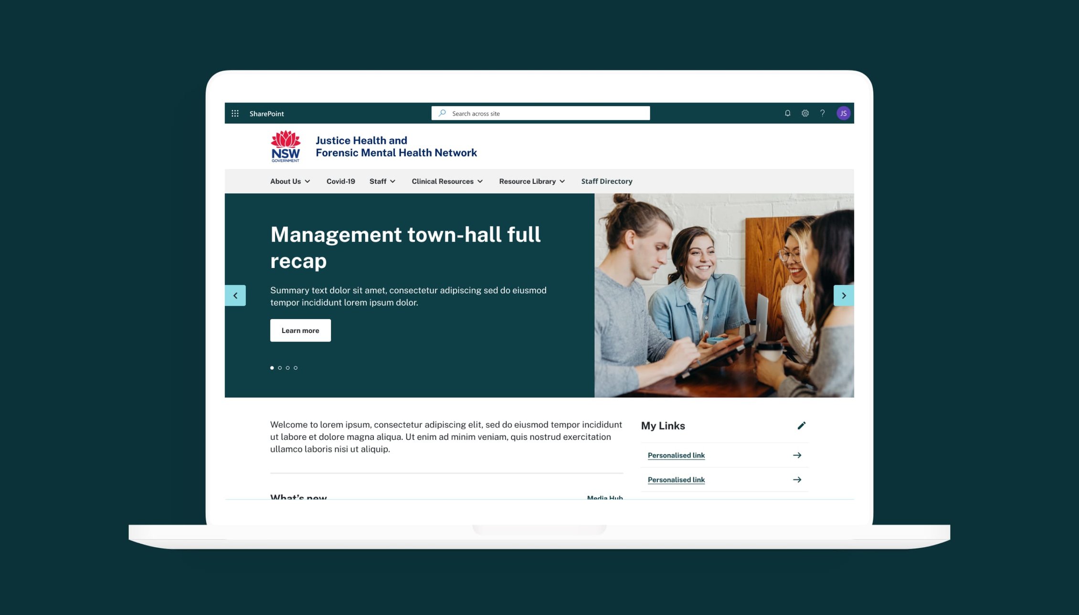This screenshot has width=1079, height=615.
Task: Select the first carousel slide dot
Action: pos(272,368)
